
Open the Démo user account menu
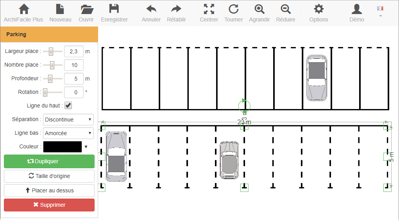(356, 13)
